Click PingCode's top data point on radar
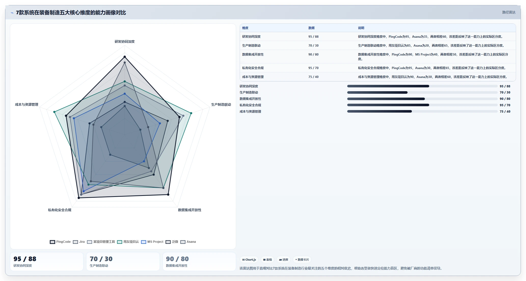Image resolution: width=526 pixels, height=281 pixels. coord(125,57)
